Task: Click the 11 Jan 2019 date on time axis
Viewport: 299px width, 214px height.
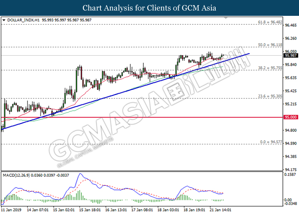Action: coord(12,210)
